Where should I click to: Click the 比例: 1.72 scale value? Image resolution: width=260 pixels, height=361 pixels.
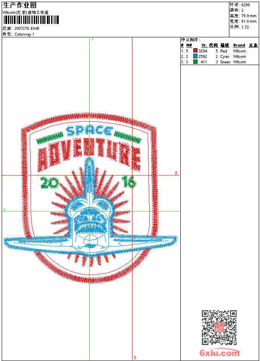tap(239, 27)
